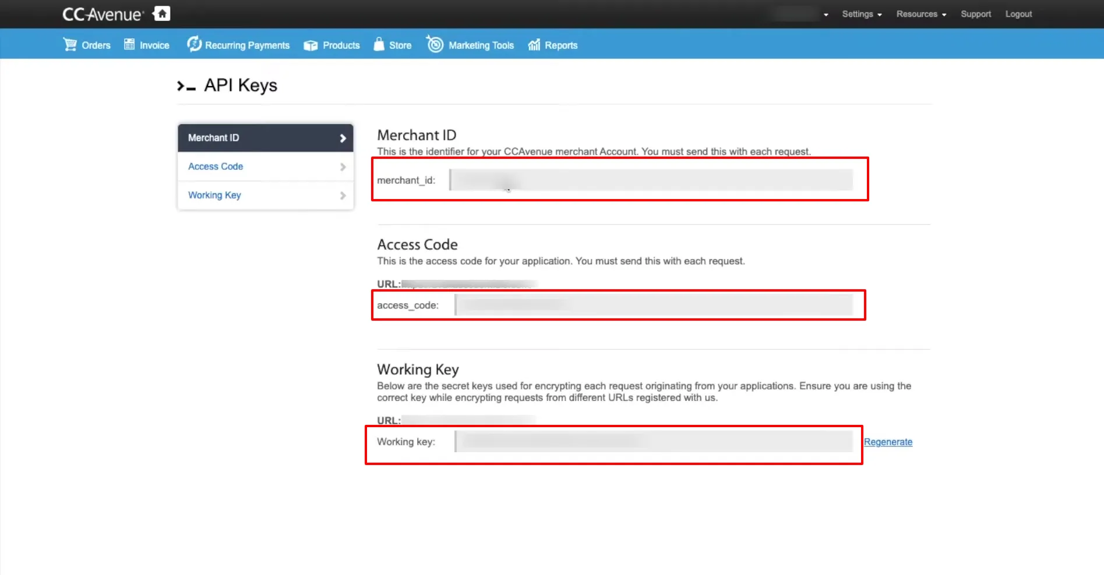Viewport: 1104px width, 575px height.
Task: Click the API Keys page heading
Action: [x=240, y=86]
